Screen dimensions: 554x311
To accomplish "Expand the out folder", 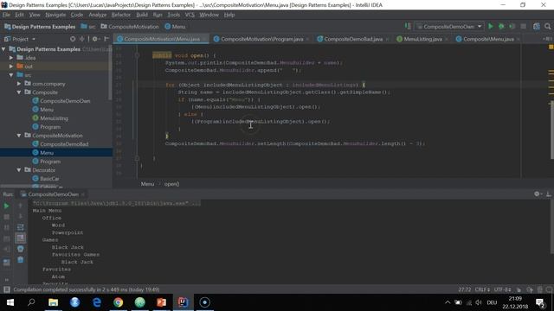I will (11, 66).
